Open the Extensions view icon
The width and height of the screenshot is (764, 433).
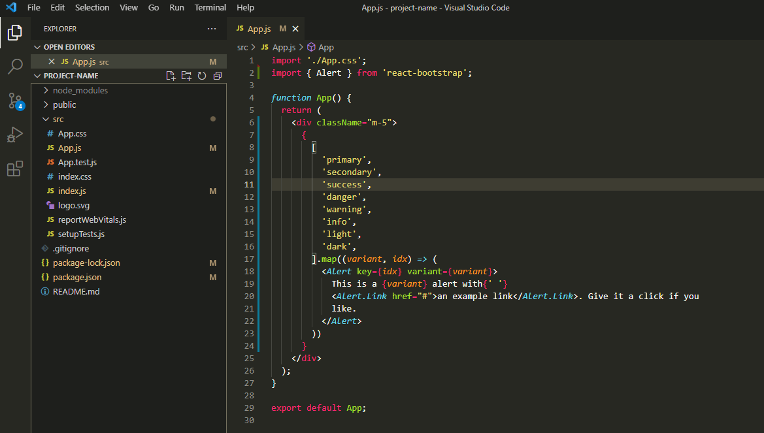15,169
